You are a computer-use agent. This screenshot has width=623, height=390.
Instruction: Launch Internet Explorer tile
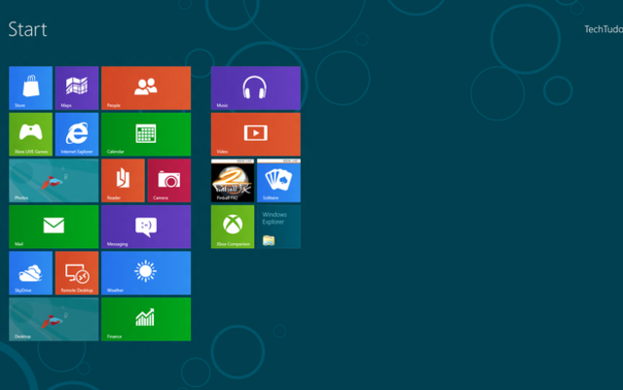pos(77,134)
